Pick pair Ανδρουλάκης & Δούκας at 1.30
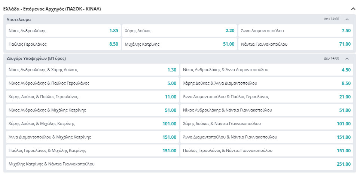This screenshot has height=177, width=357. 92,70
